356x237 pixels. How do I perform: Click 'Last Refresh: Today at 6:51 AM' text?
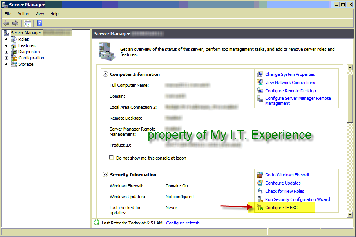pos(132,223)
